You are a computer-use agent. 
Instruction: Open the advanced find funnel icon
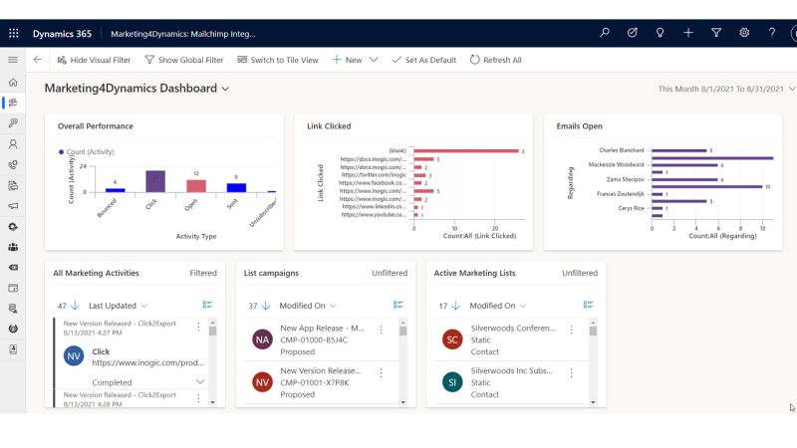[x=716, y=33]
